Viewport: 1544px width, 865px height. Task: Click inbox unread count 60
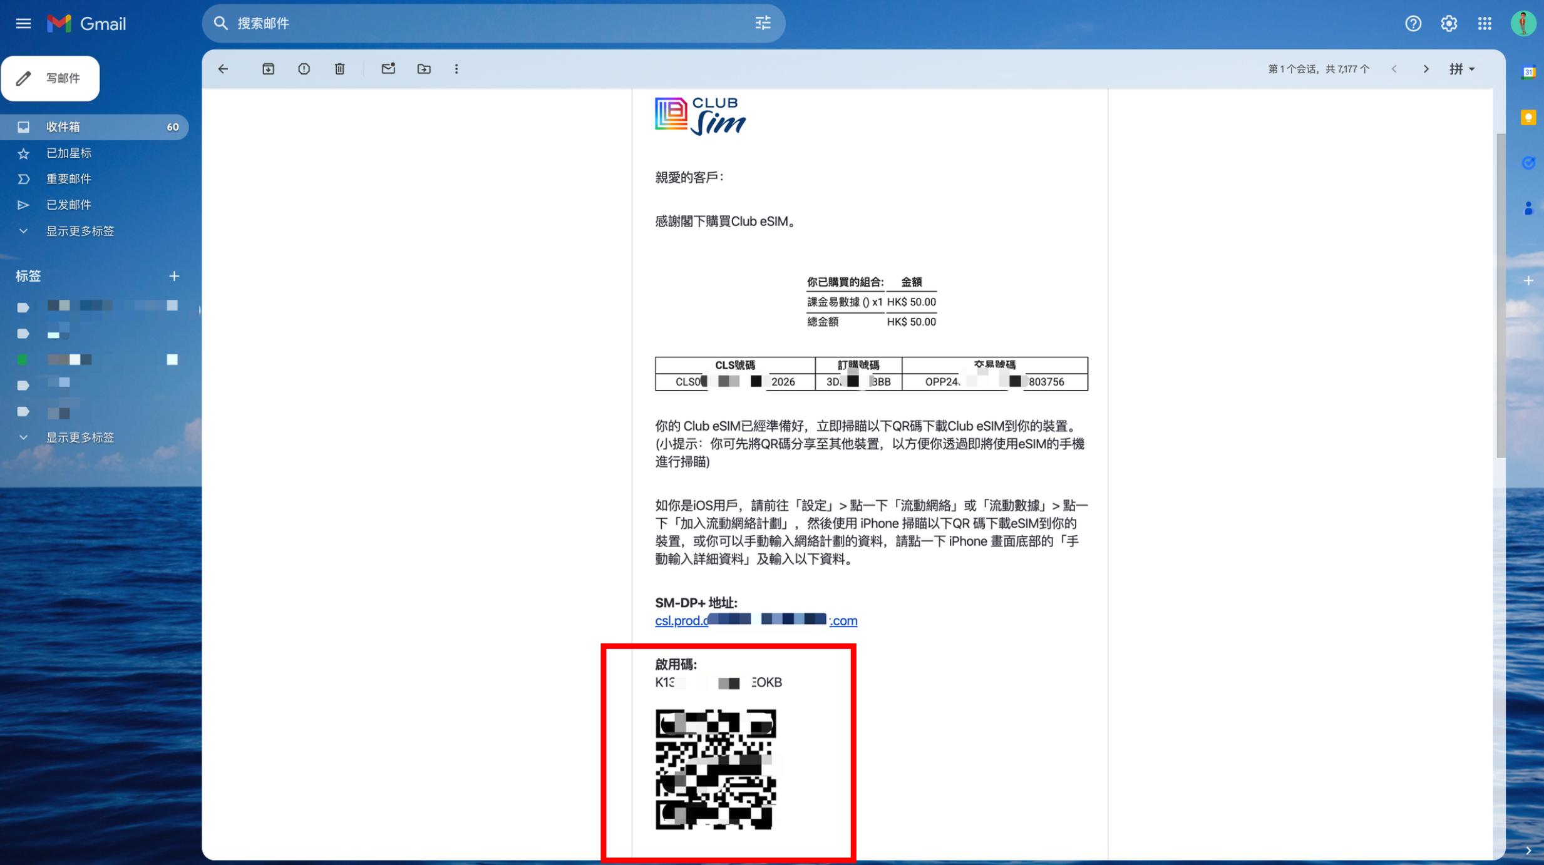172,127
